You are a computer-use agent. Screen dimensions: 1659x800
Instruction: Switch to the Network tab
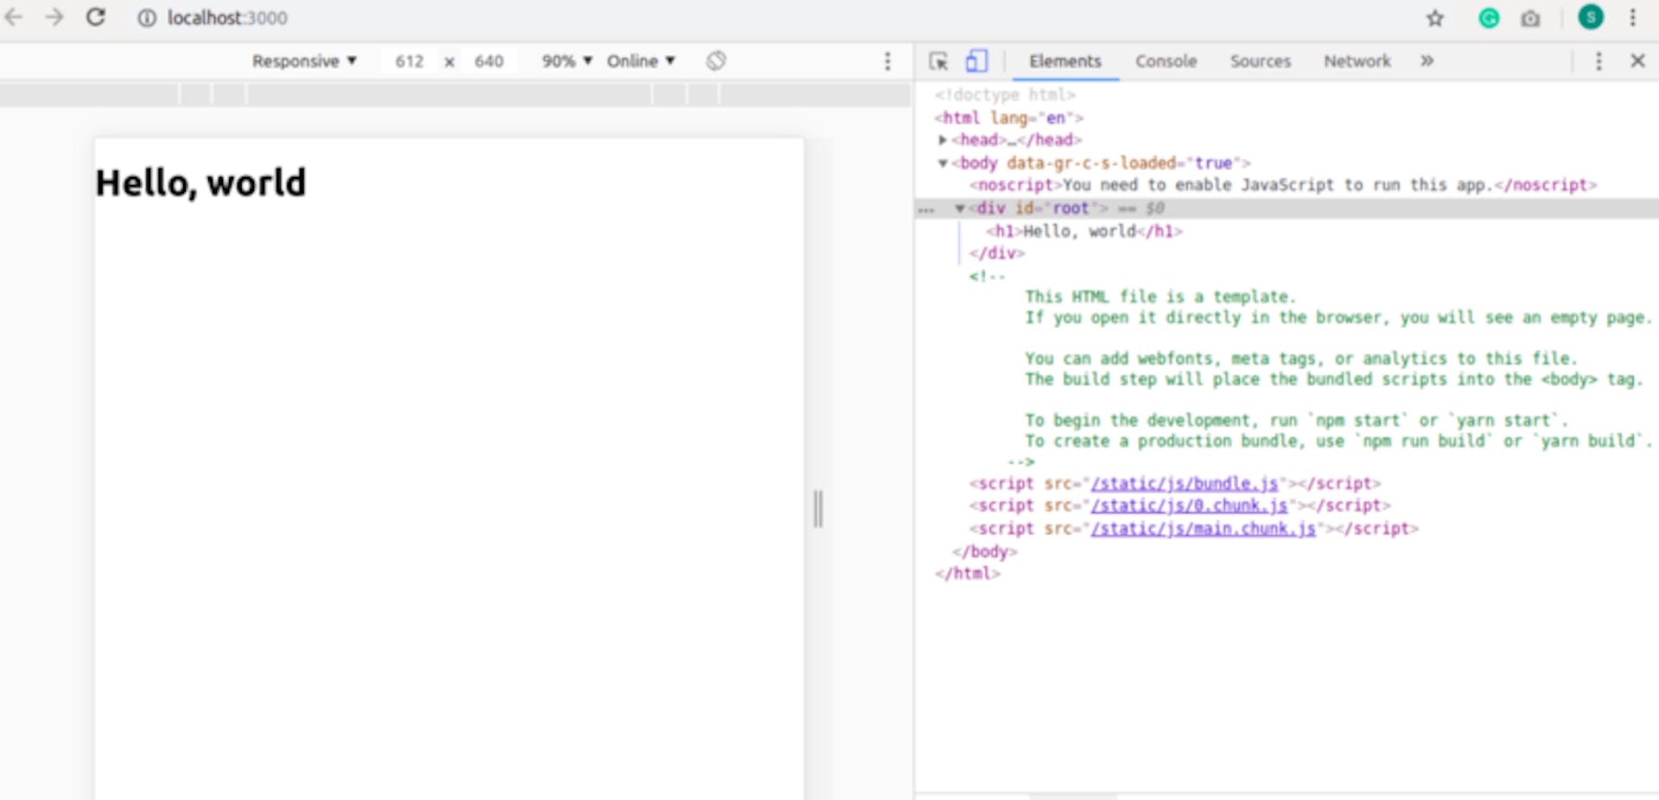click(1357, 61)
